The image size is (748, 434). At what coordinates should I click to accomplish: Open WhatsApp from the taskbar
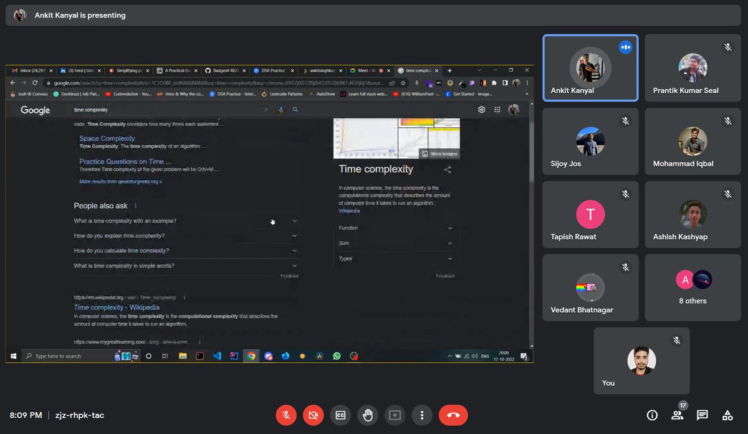point(337,356)
